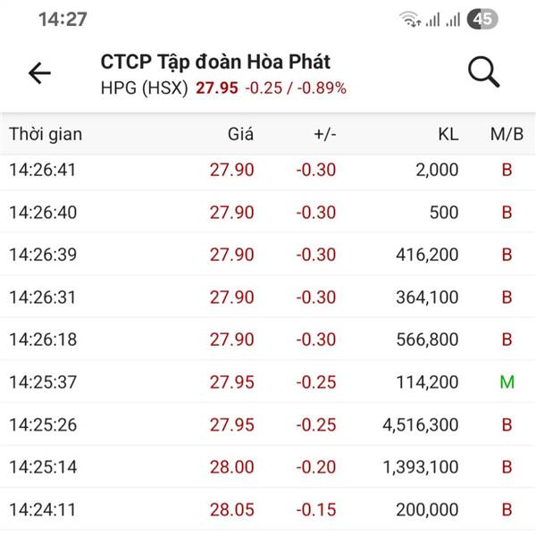This screenshot has width=536, height=536.
Task: Tap the HPG (HSX) ticker label
Action: coord(144,88)
